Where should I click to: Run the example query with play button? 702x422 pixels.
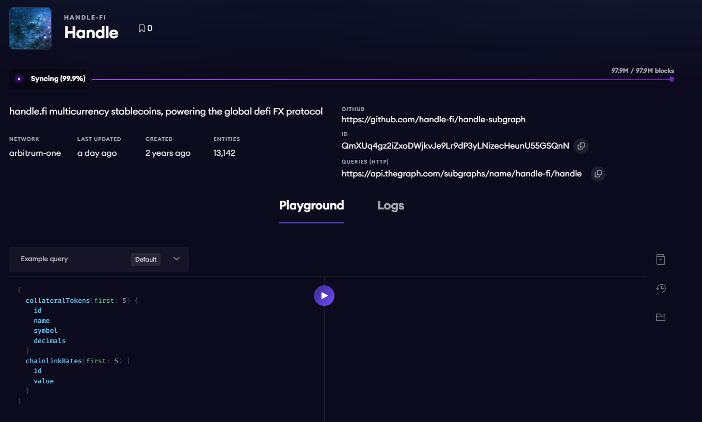(x=324, y=296)
